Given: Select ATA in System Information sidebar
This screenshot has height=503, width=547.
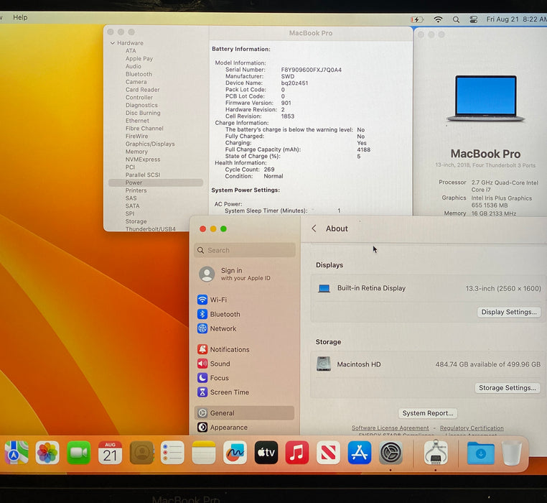Looking at the screenshot, I should tap(131, 51).
